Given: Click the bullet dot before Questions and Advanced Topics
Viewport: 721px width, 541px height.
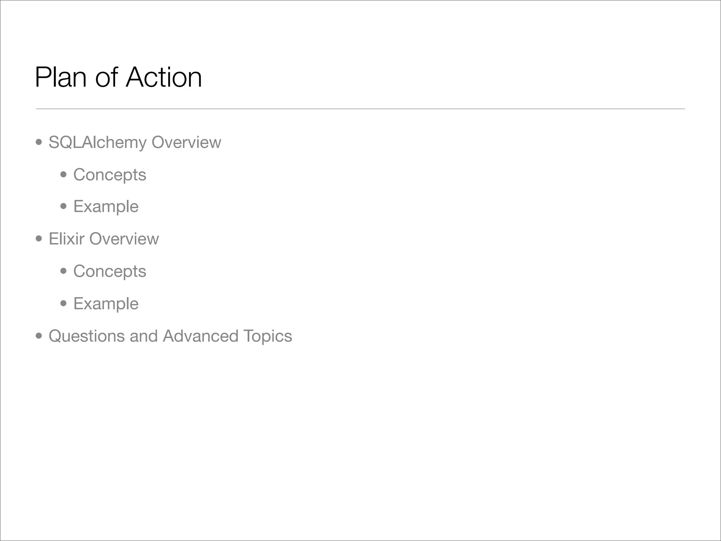Looking at the screenshot, I should tap(39, 336).
